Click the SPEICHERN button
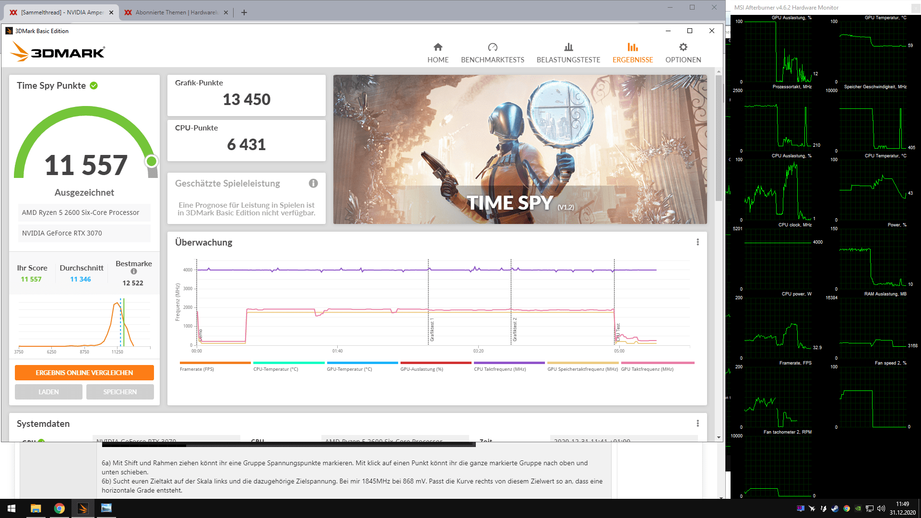 pyautogui.click(x=120, y=392)
